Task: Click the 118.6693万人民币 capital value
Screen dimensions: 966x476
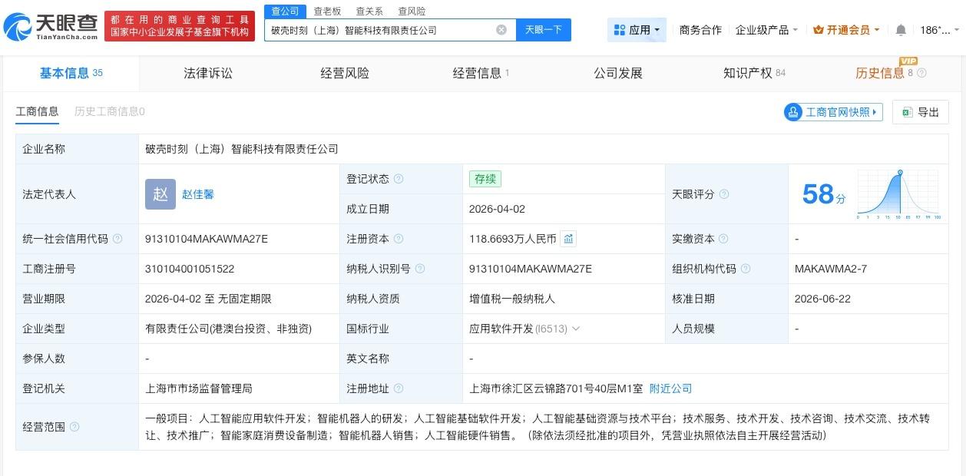Action: [513, 239]
